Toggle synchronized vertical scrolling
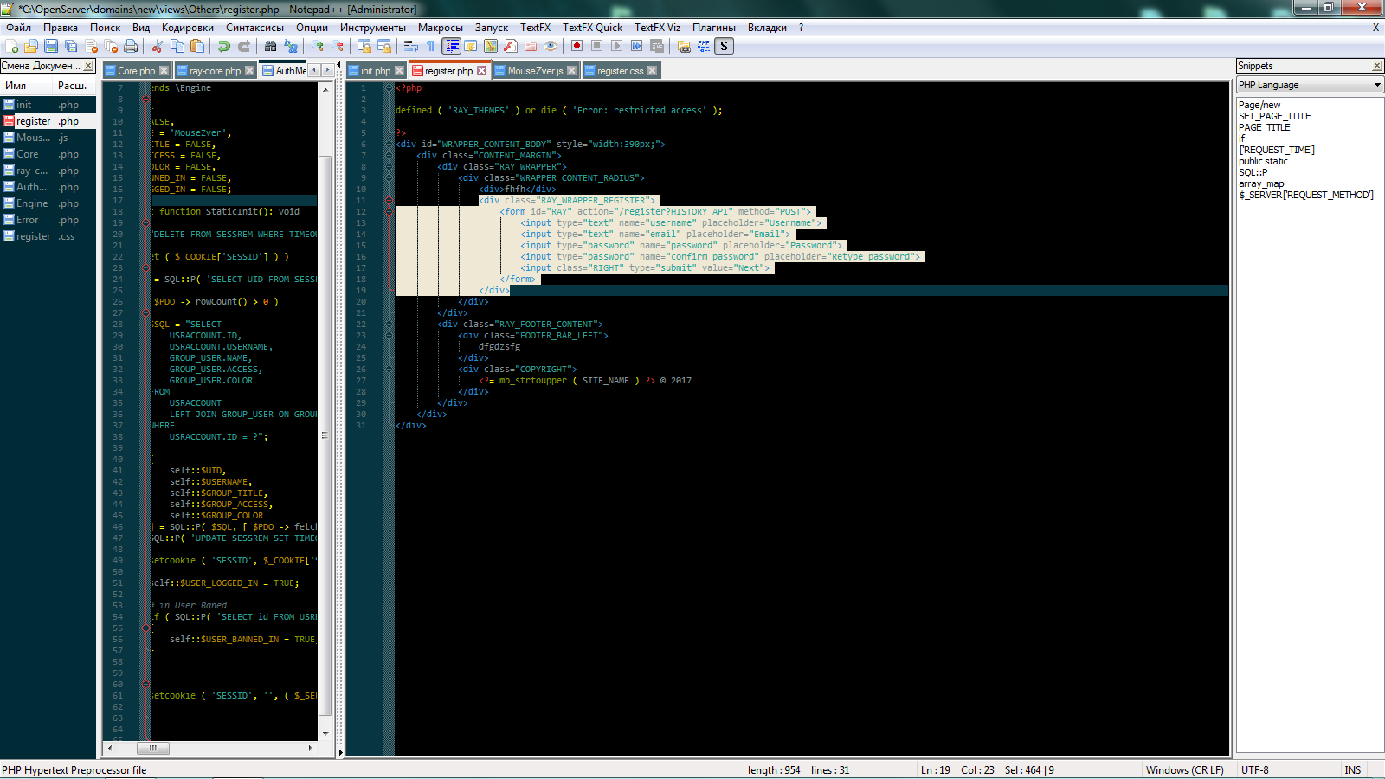Screen dimensions: 1385x779 click(x=364, y=46)
